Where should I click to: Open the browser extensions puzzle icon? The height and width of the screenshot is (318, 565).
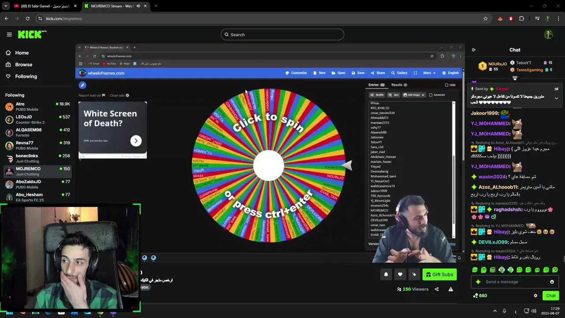pyautogui.click(x=522, y=19)
